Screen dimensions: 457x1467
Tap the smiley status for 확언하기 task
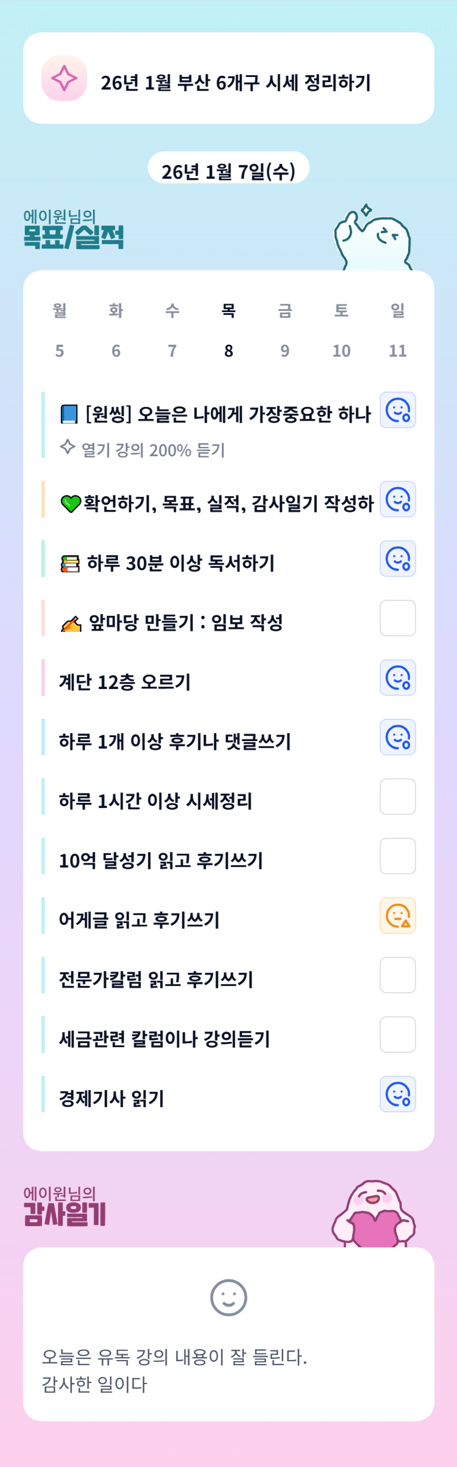[x=397, y=500]
